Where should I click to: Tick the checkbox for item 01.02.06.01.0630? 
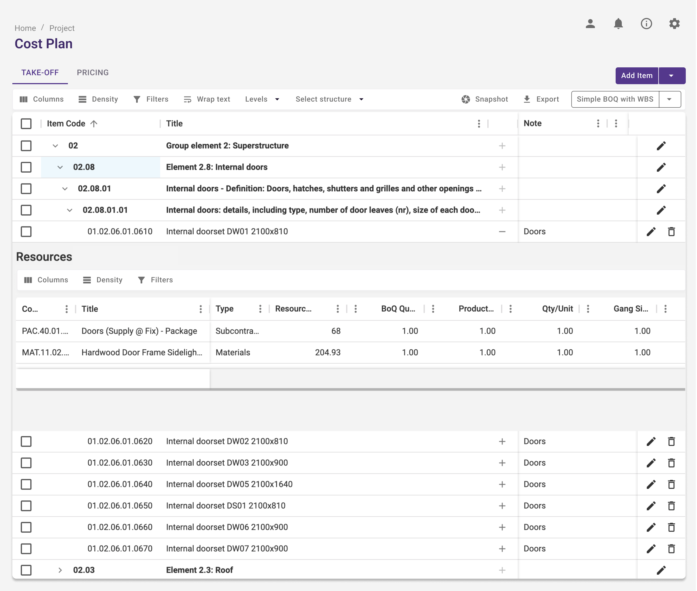click(26, 463)
